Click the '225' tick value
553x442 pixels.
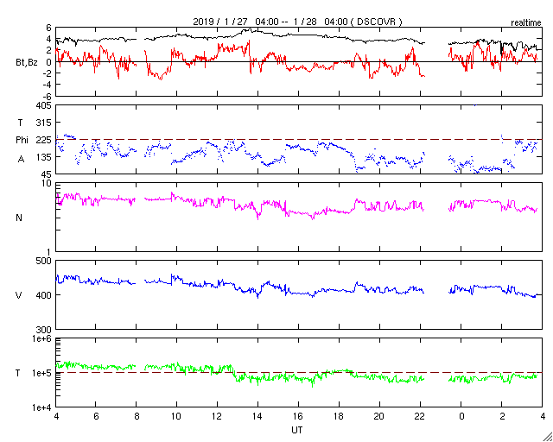(x=43, y=141)
